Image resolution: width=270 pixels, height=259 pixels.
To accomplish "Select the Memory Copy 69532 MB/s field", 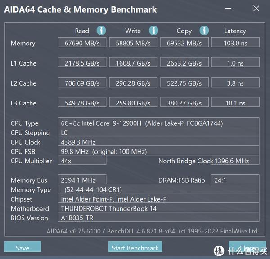I will point(184,42).
